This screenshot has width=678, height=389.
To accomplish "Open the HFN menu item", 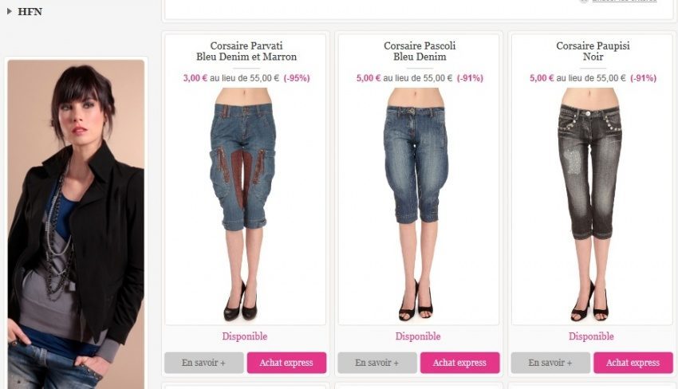I will 30,12.
